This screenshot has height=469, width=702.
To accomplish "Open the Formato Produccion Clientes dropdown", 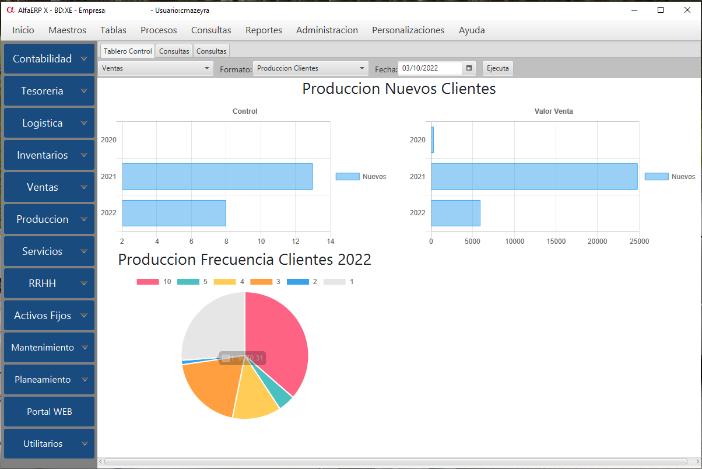I will tap(310, 68).
